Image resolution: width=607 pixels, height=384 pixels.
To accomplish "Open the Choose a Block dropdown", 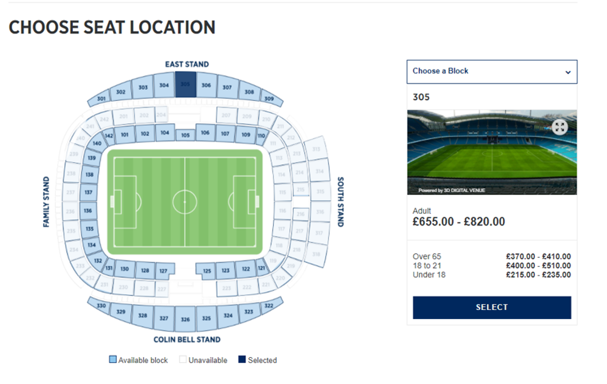I will (492, 72).
